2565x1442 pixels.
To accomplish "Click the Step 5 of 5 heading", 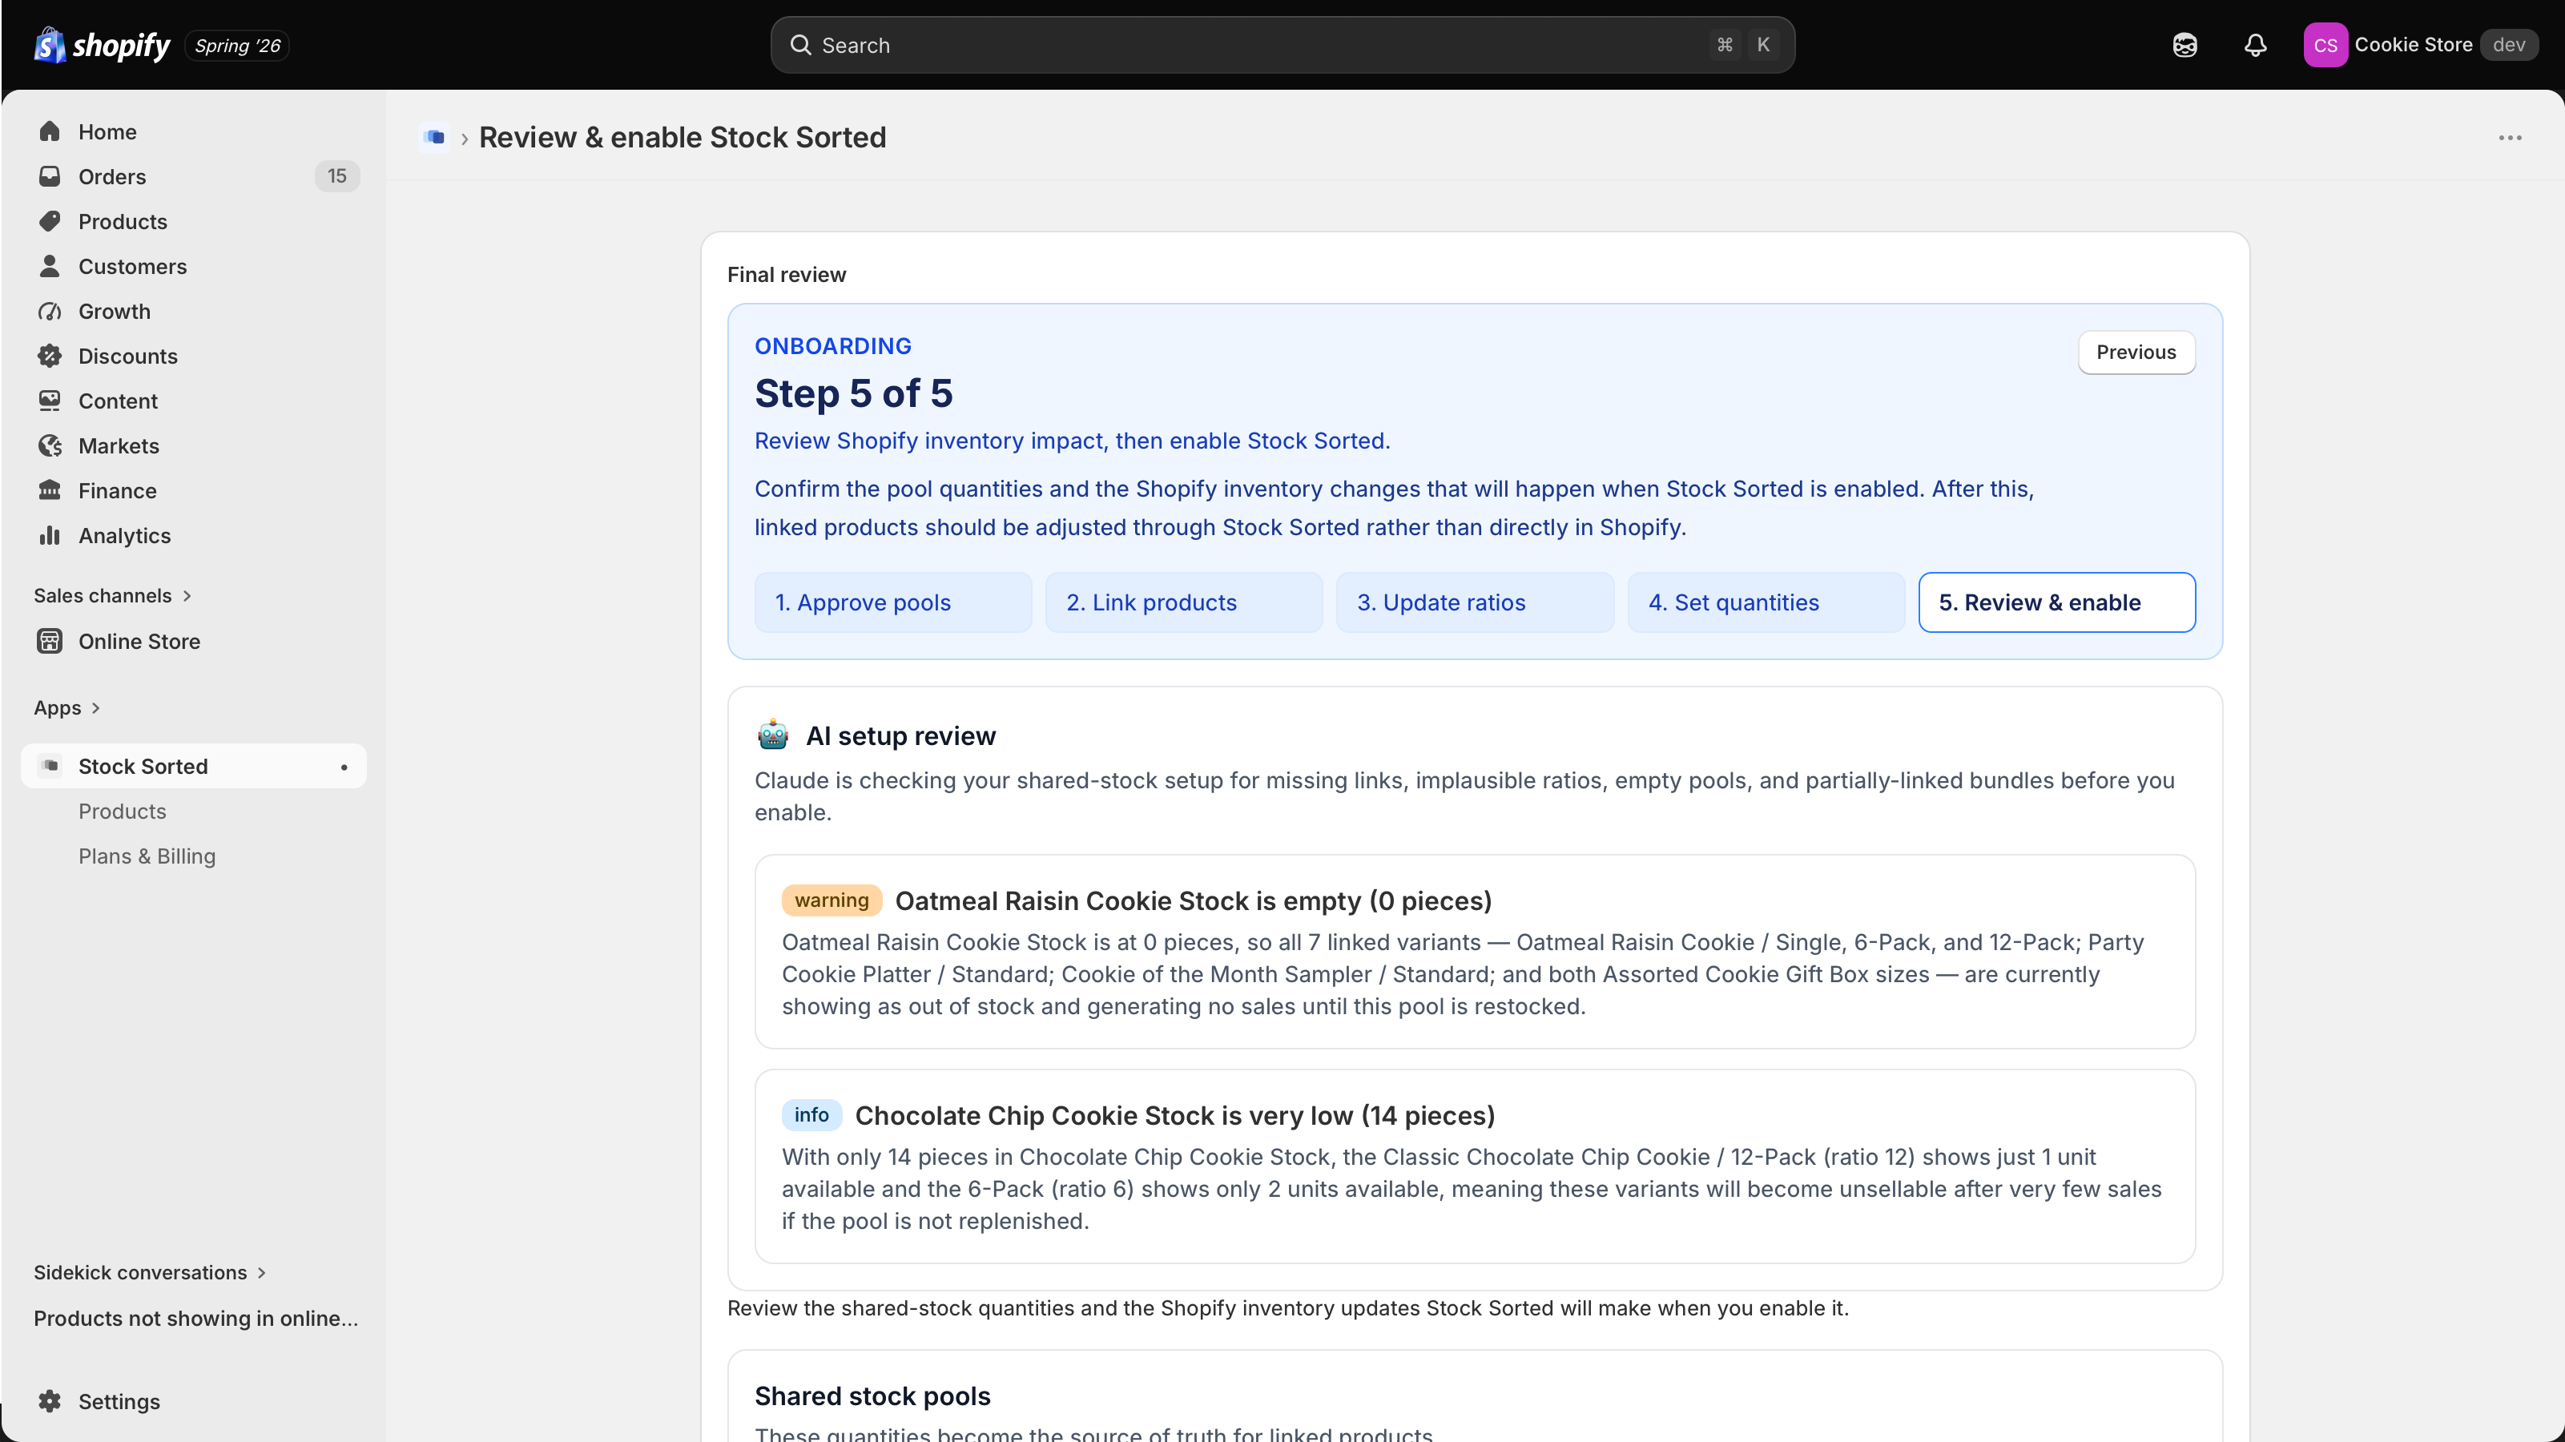I will point(853,393).
